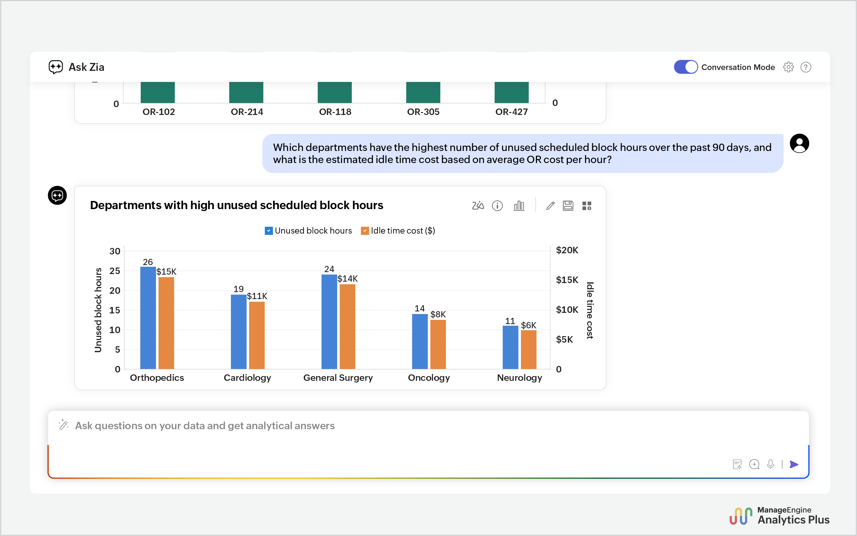This screenshot has height=536, width=857.
Task: Add chart to dashboard icon
Action: click(587, 206)
